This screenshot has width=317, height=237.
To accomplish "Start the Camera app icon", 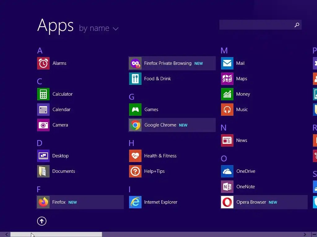I will [43, 125].
